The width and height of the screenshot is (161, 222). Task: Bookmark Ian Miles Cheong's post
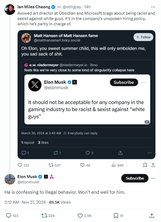[x=145, y=165]
